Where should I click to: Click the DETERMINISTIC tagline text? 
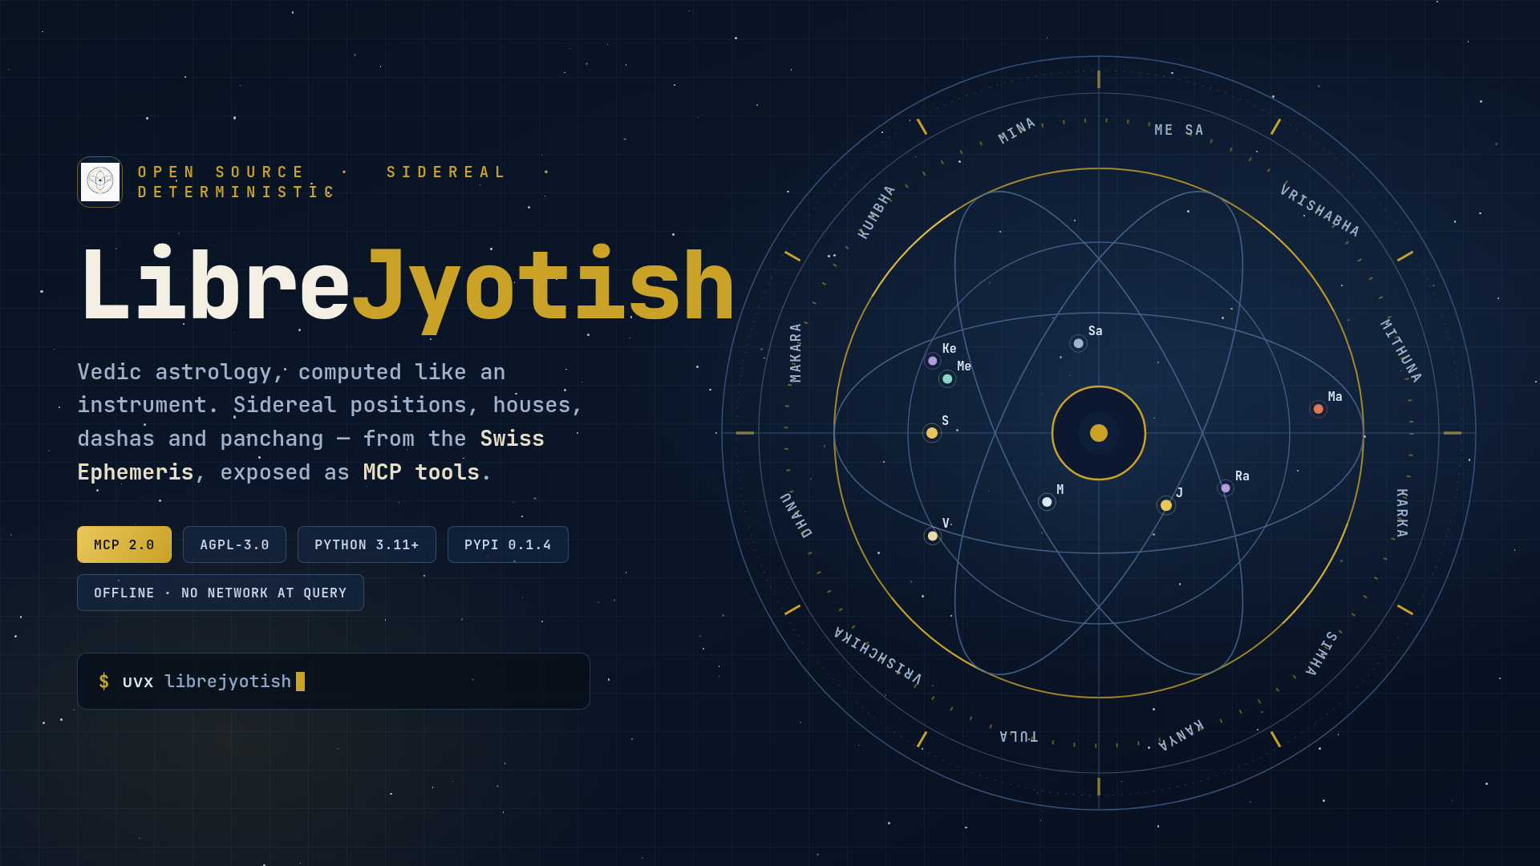click(x=236, y=192)
